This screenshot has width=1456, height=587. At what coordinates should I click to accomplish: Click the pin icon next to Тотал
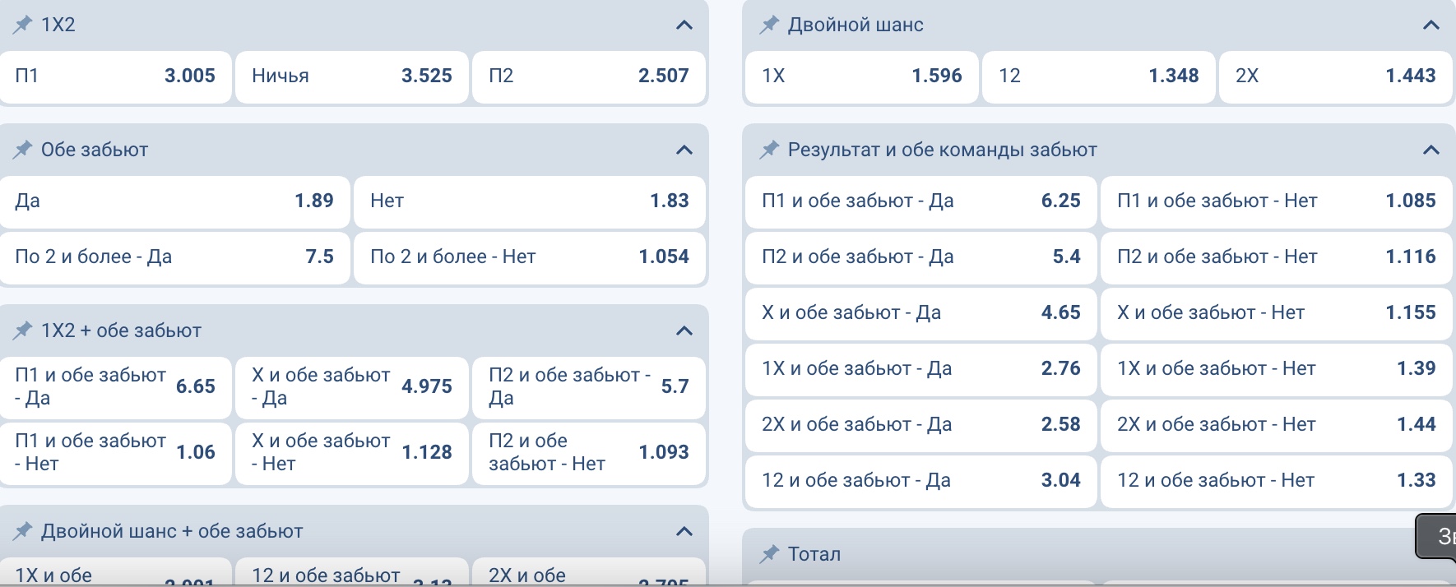[768, 553]
